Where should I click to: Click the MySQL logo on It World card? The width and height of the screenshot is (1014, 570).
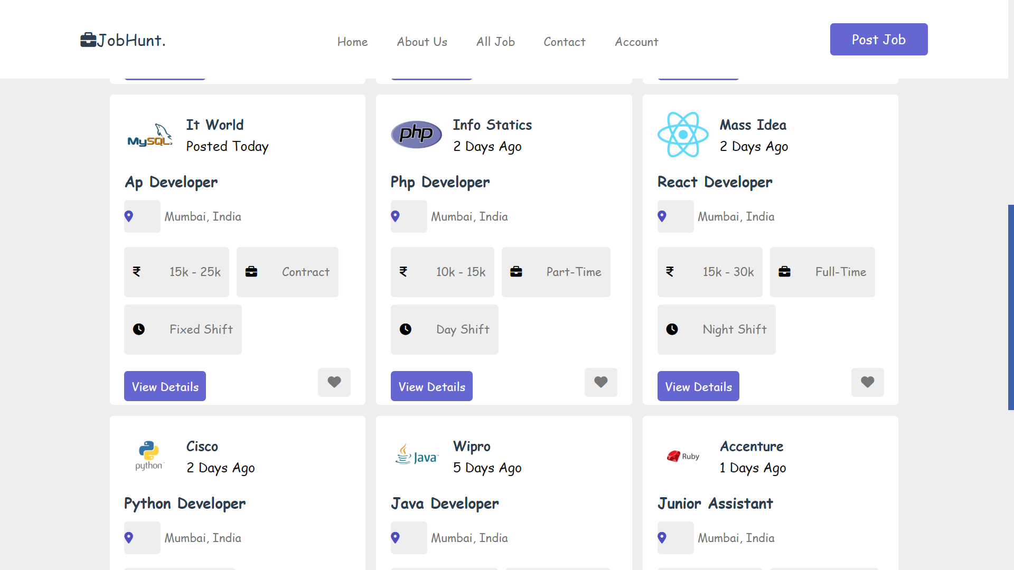[x=150, y=136]
